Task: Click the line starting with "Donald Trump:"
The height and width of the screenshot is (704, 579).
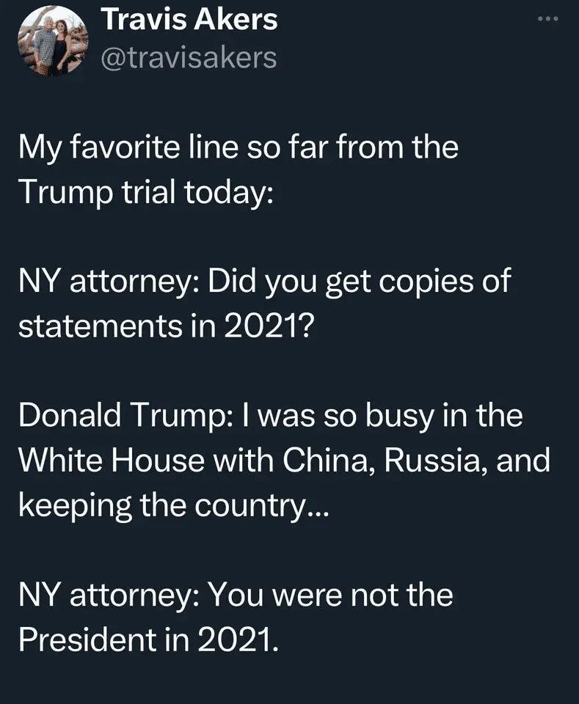Action: (270, 415)
